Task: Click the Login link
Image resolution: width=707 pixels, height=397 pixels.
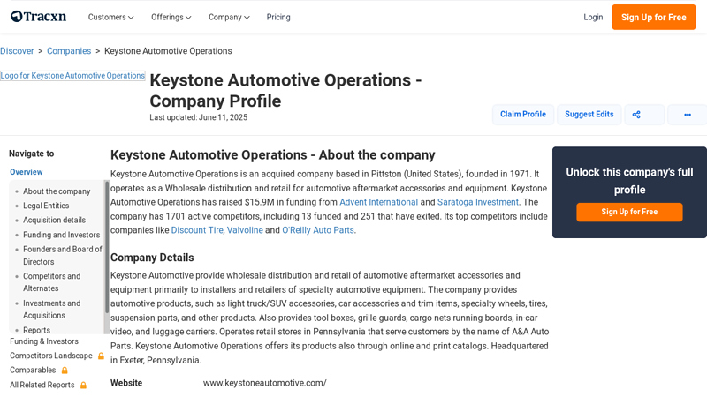Action: [x=593, y=17]
